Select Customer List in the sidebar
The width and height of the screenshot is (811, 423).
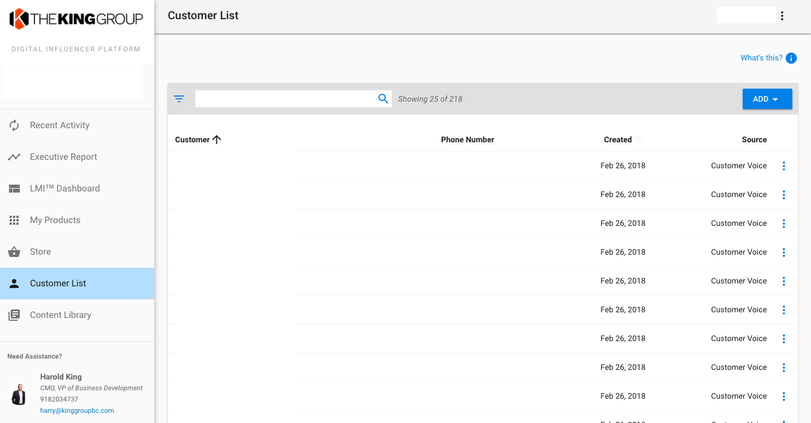click(x=77, y=284)
